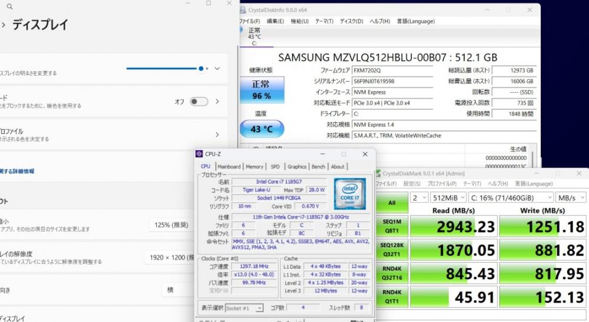Click the CrystalDiskInfo app icon in title bar
589x322 pixels.
click(243, 10)
